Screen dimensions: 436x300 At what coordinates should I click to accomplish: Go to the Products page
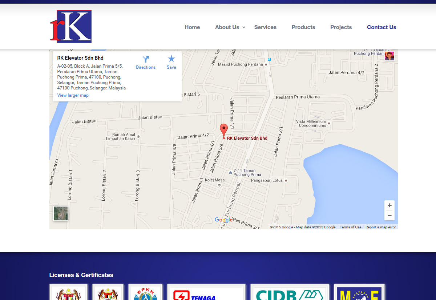click(303, 27)
